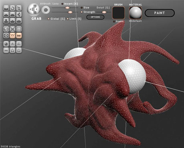Export to OBJ file
184x148 pixels.
click(x=19, y=44)
